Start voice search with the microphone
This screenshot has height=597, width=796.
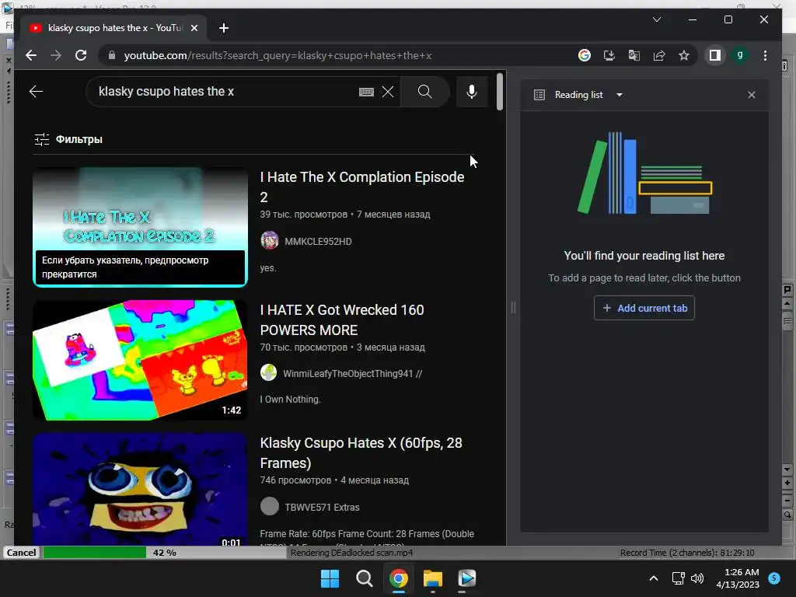click(x=472, y=92)
